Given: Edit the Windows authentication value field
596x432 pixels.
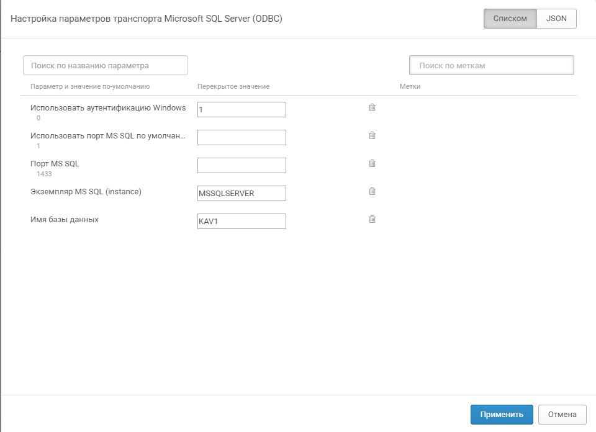Looking at the screenshot, I should tap(242, 109).
